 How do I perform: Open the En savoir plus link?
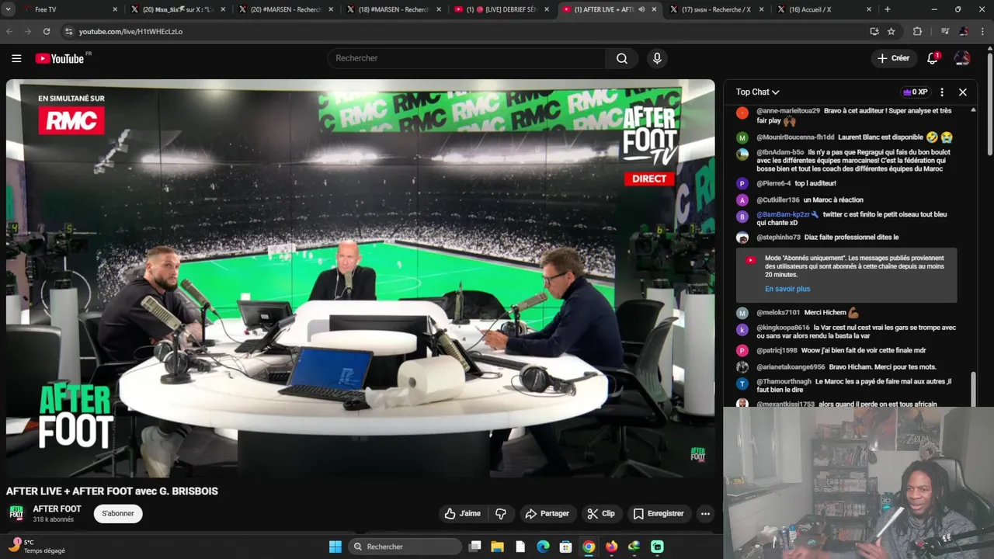point(787,289)
